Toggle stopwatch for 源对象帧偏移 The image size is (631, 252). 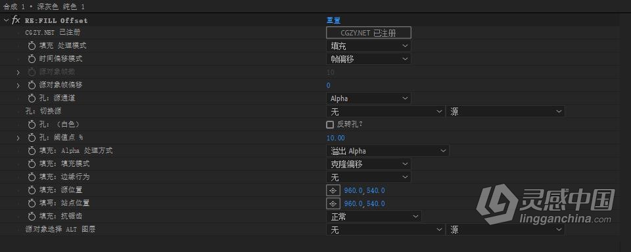click(32, 85)
